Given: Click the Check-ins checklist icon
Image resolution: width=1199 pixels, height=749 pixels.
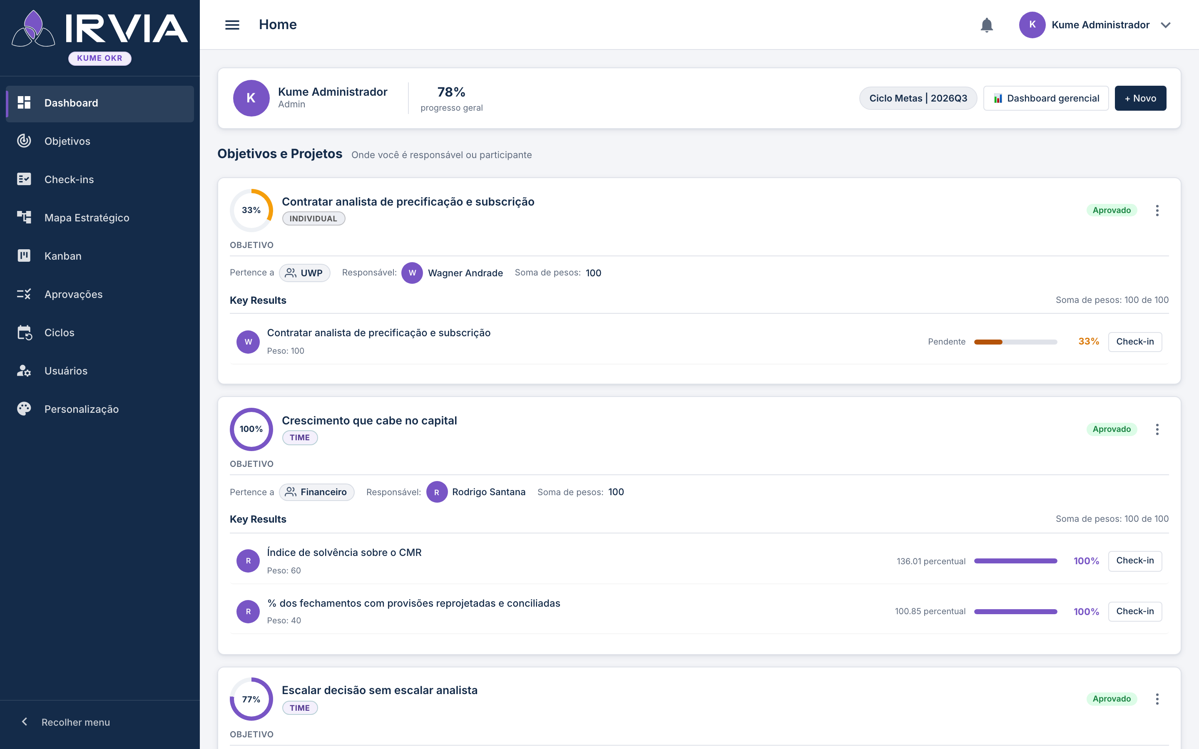Looking at the screenshot, I should (24, 179).
